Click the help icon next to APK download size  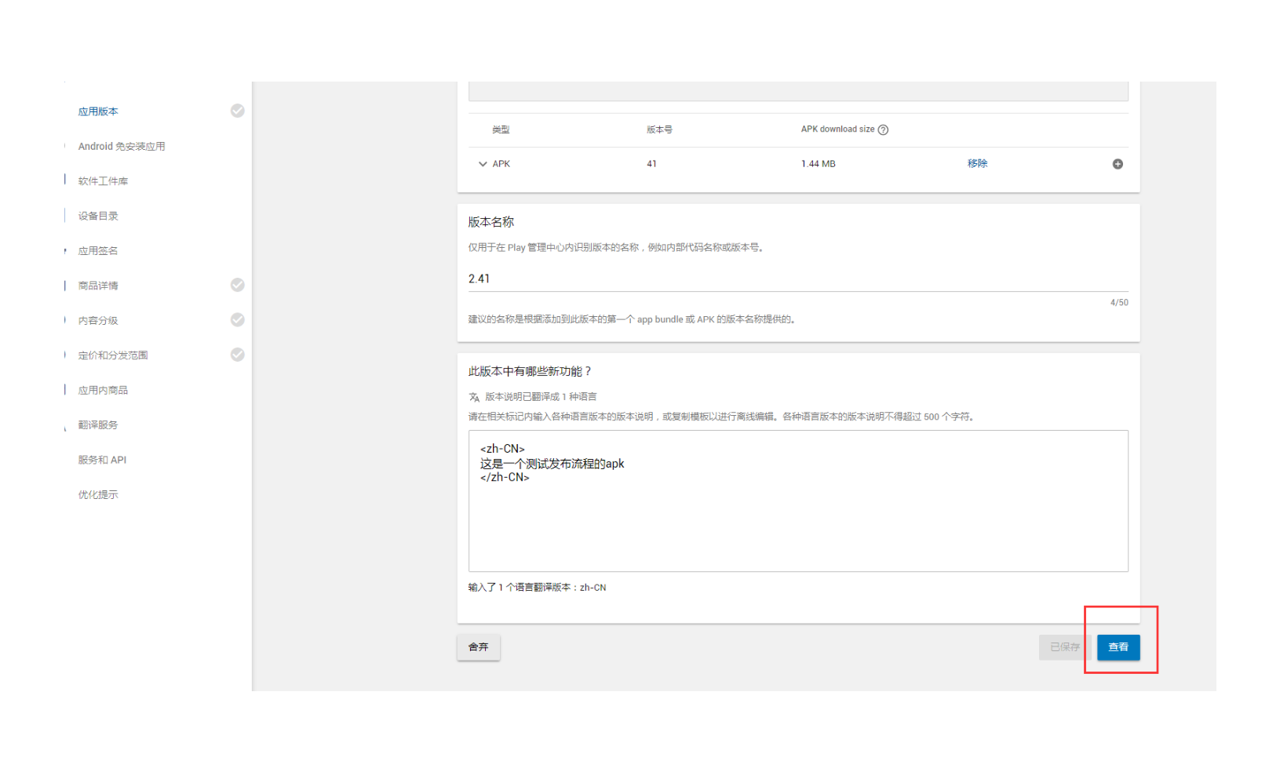tap(883, 129)
